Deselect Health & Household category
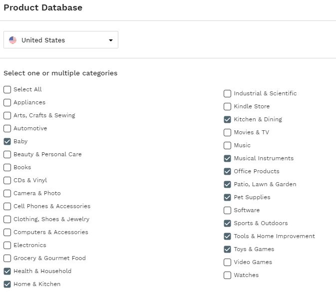This screenshot has height=293, width=336. pyautogui.click(x=7, y=272)
